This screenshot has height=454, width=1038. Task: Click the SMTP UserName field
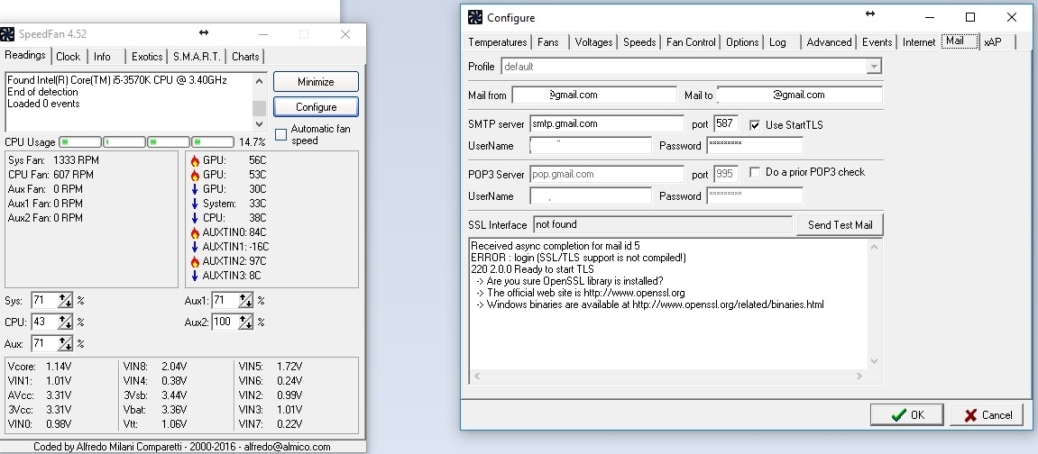pos(591,145)
